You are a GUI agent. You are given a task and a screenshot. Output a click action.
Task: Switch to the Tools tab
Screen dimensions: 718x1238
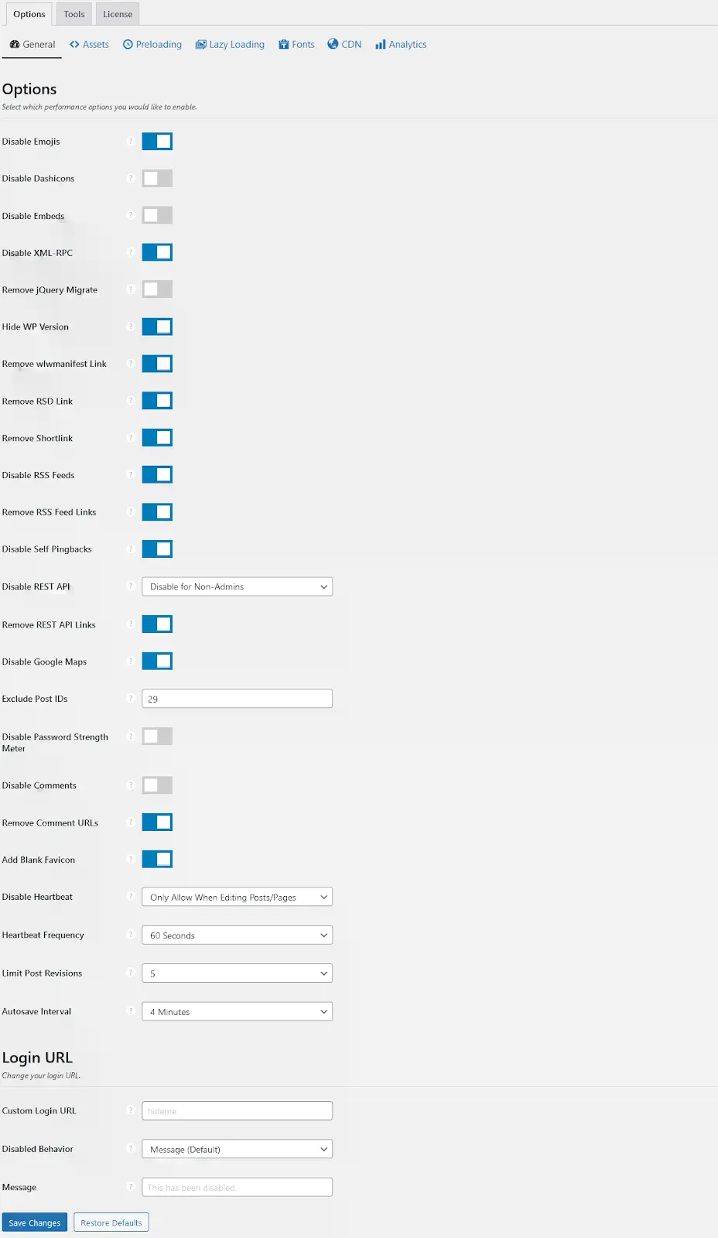(x=74, y=14)
